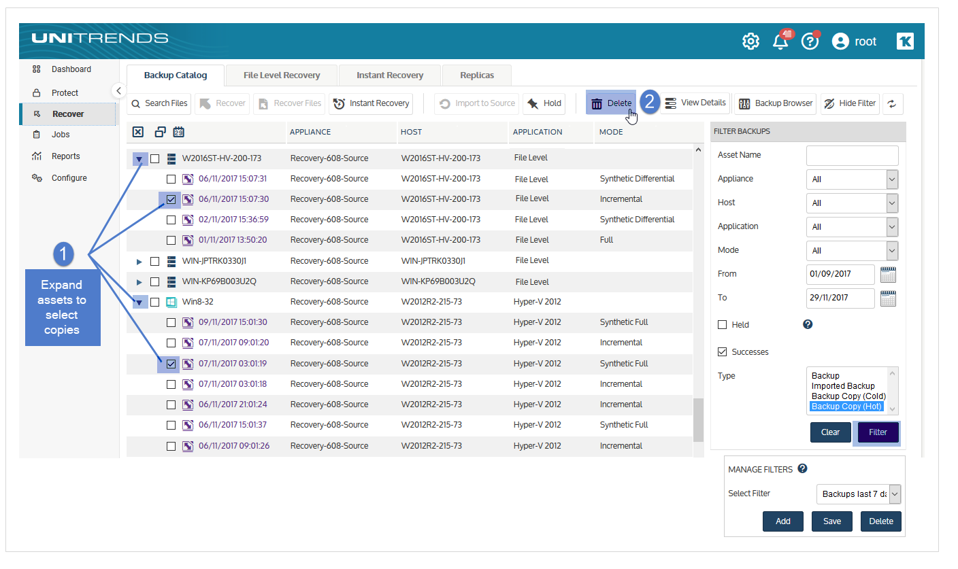Open Configure in the sidebar

coord(68,178)
